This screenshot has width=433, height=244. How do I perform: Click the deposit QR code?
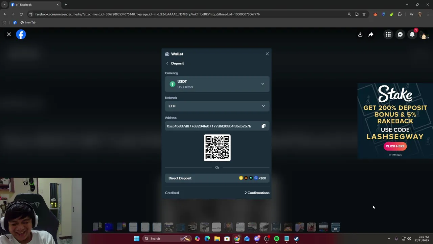217,148
